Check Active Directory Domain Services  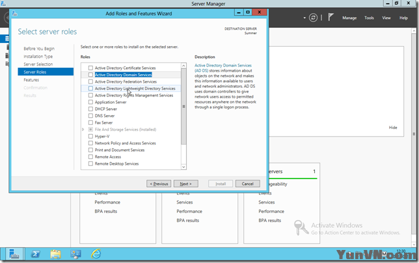pyautogui.click(x=90, y=75)
